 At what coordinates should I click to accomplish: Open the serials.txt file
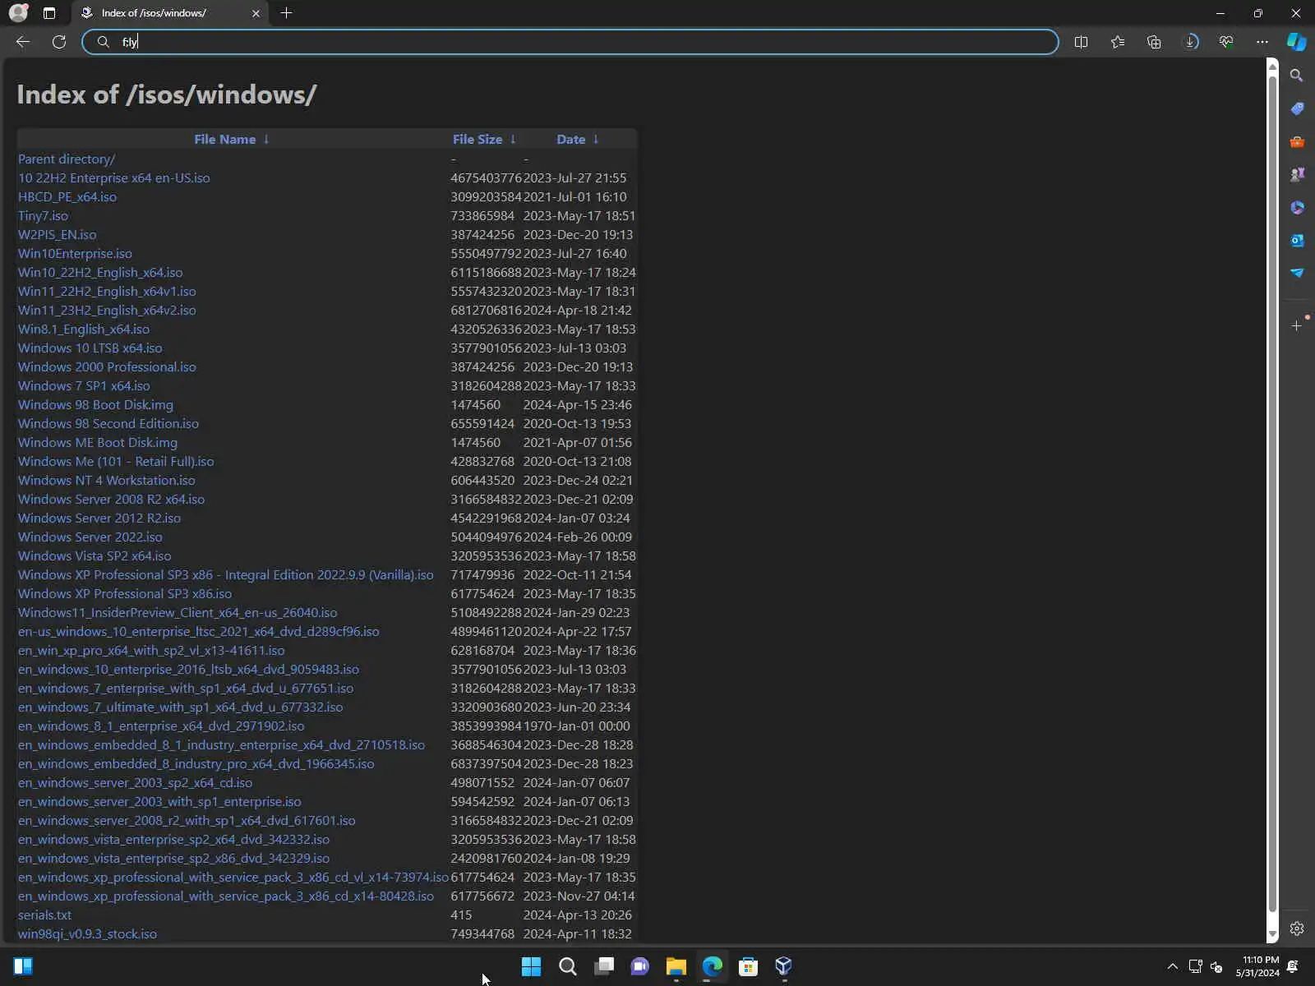click(x=44, y=915)
